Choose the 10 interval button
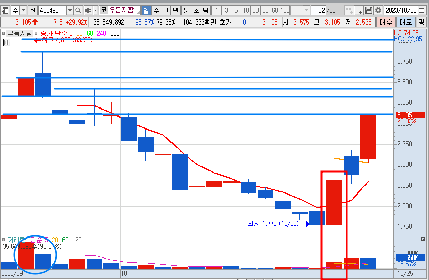 click(246, 10)
